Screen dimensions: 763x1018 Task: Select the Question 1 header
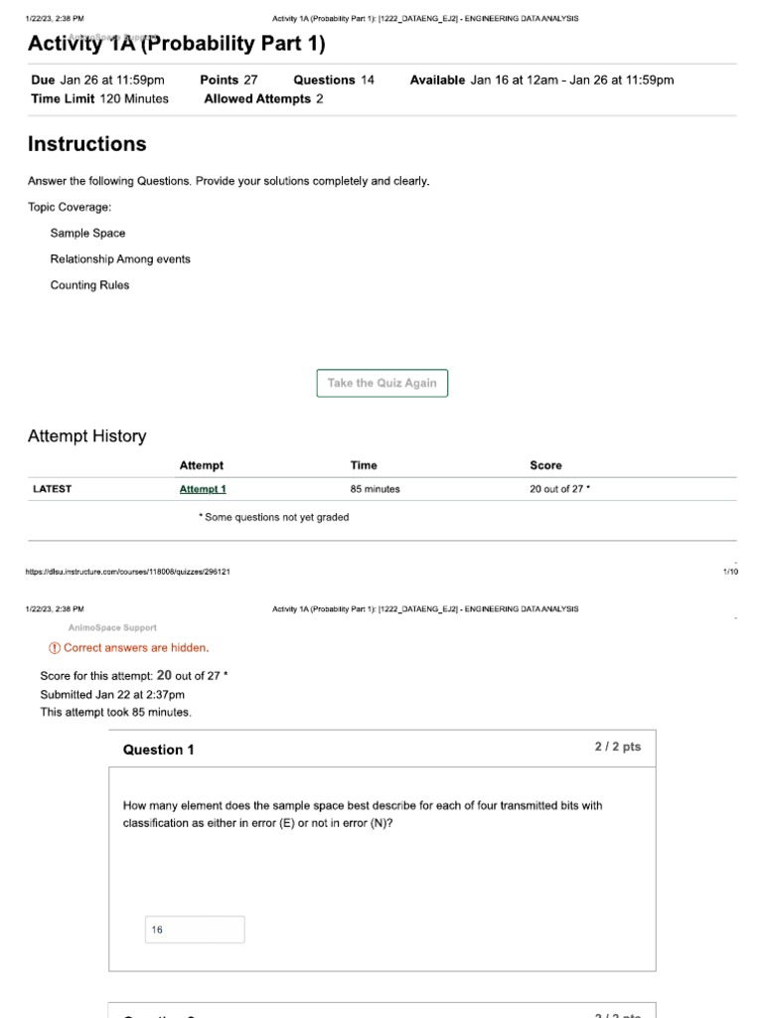tap(158, 750)
